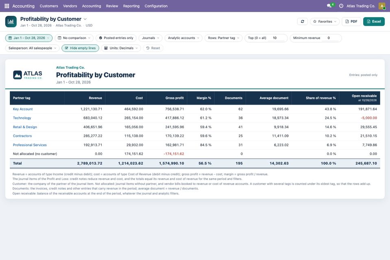Viewport: 390px width, 260px height.
Task: Refresh the report with the reload icon
Action: [302, 22]
